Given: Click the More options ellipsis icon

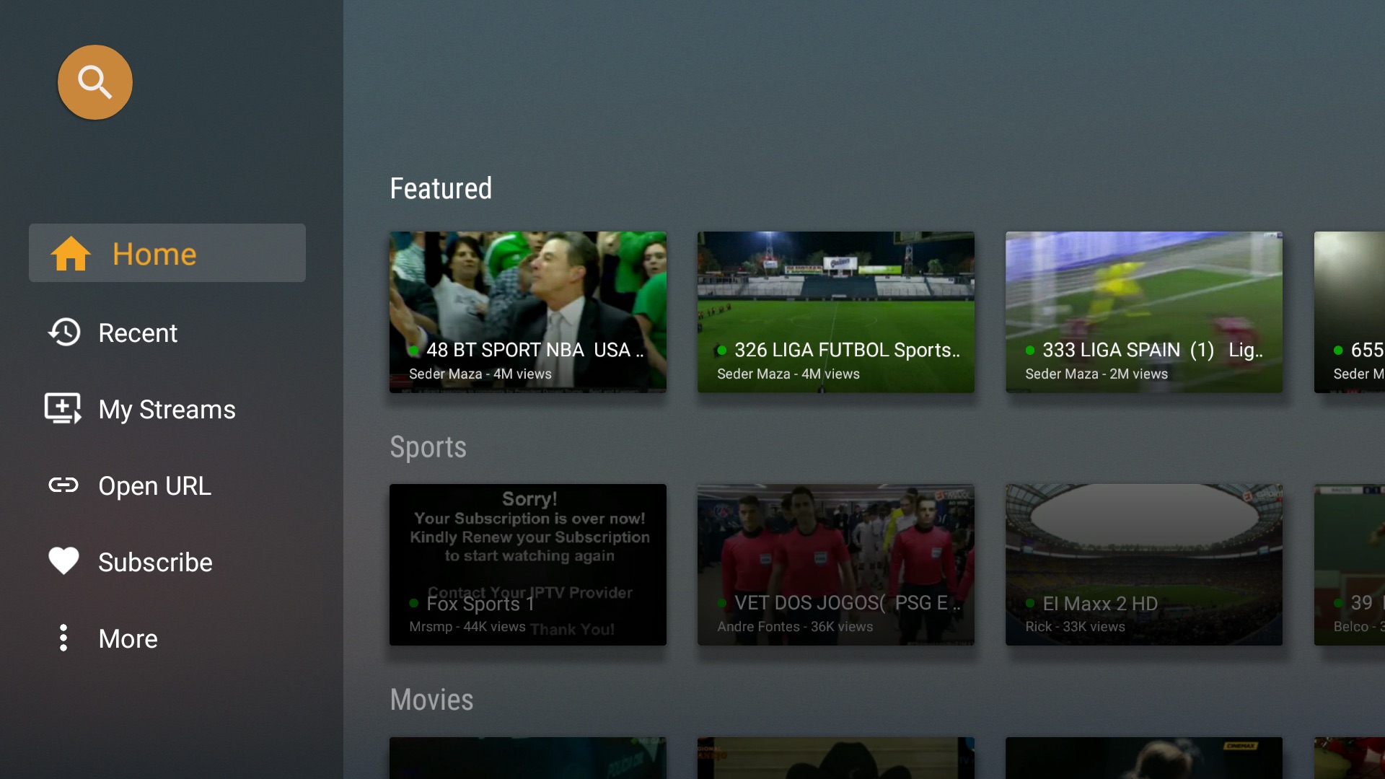Looking at the screenshot, I should [x=65, y=638].
